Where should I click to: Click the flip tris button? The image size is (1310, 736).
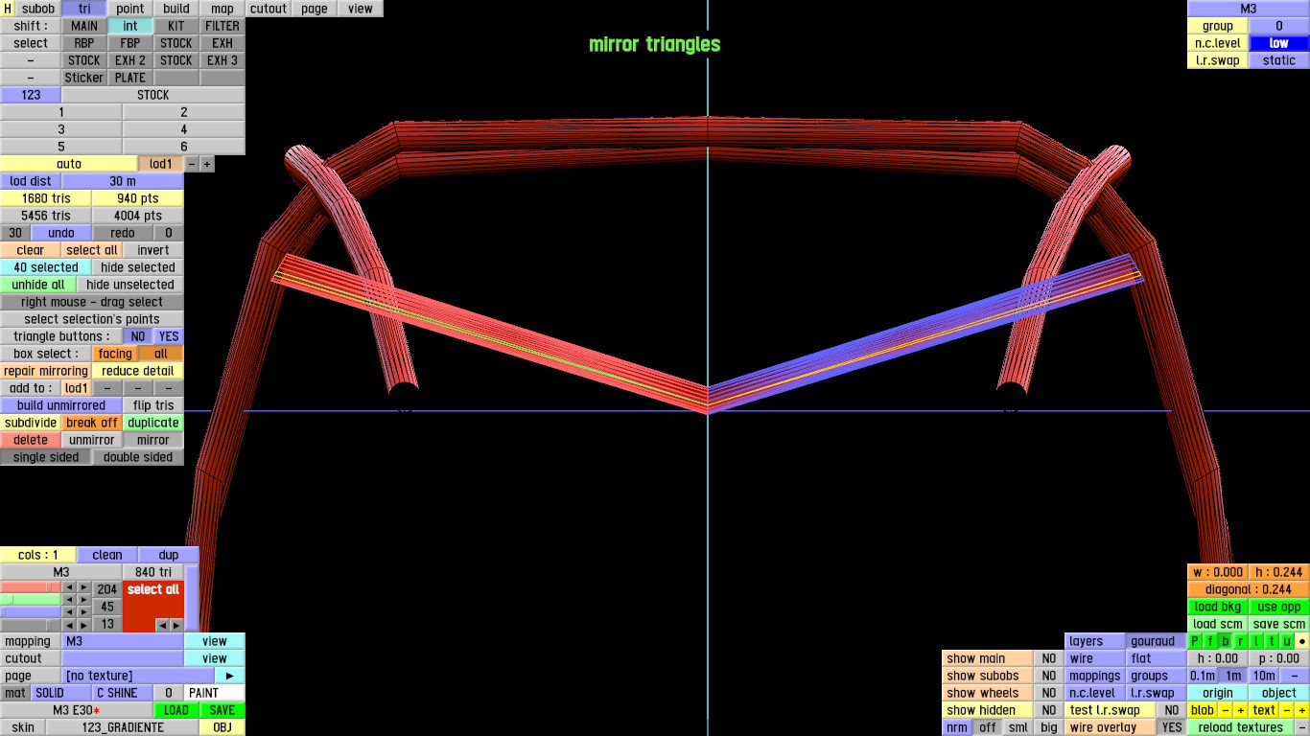(x=153, y=405)
